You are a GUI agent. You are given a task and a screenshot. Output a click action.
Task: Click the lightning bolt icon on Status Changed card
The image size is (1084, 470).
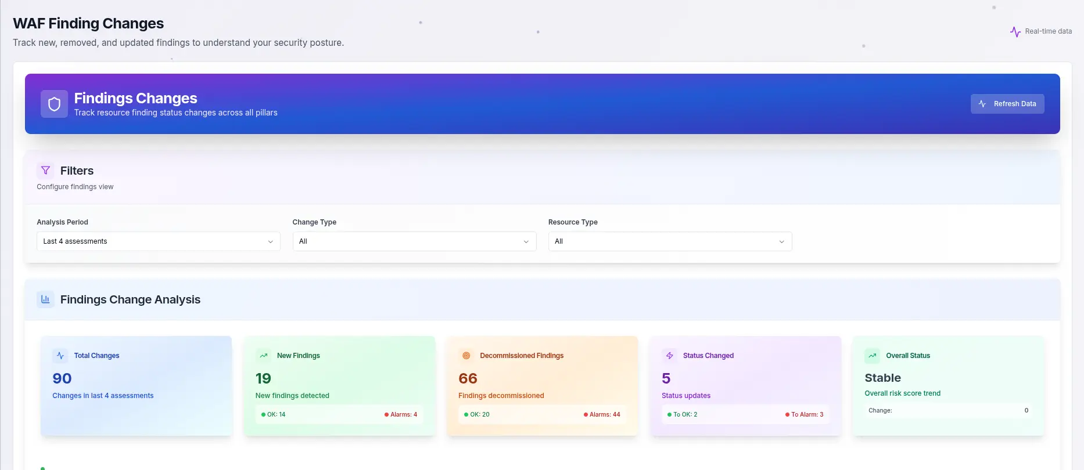coord(669,356)
